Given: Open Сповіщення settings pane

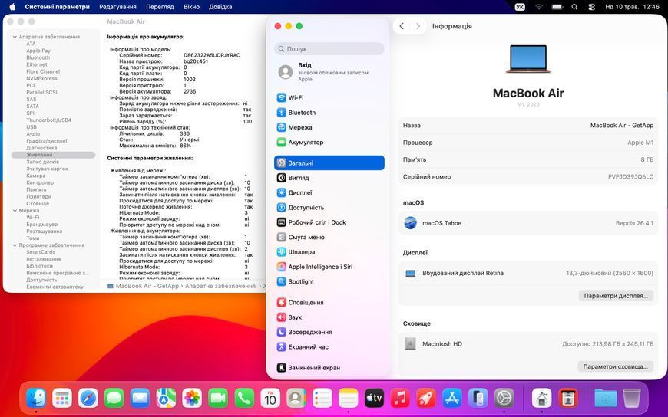Looking at the screenshot, I should (329, 303).
